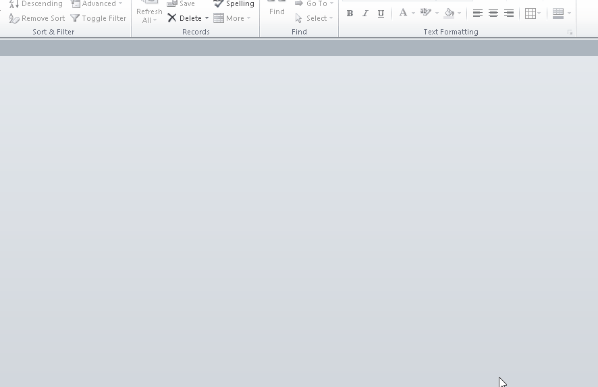The width and height of the screenshot is (598, 387).
Task: Toggle Filter in Sort & Filter
Action: coord(99,18)
